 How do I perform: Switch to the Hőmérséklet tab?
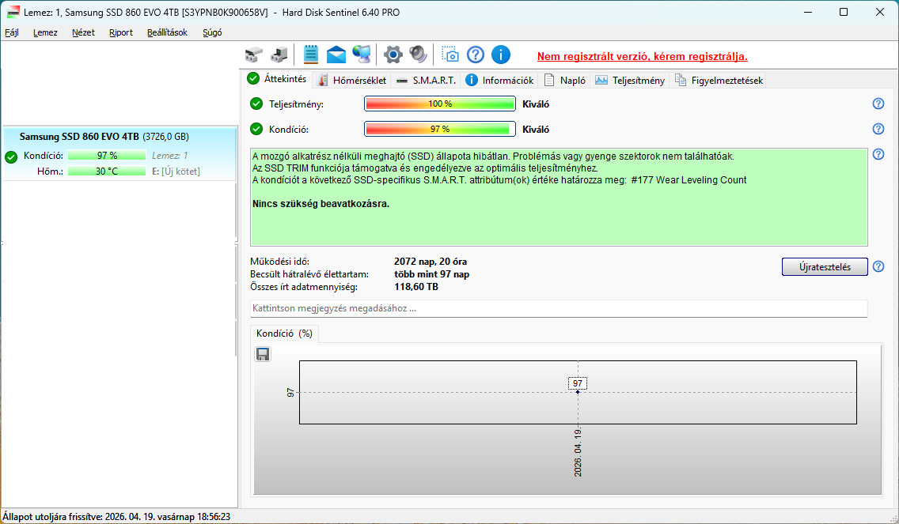(x=352, y=80)
